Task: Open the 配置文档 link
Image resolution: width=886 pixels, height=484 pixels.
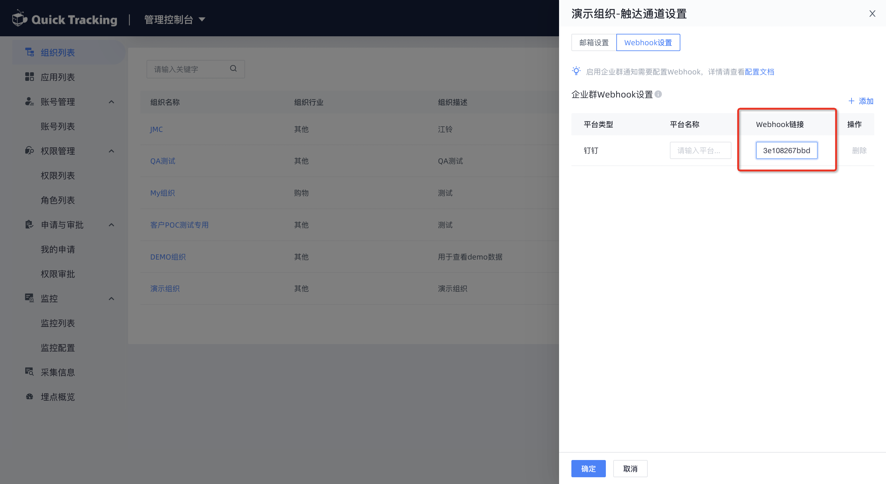Action: [x=759, y=72]
